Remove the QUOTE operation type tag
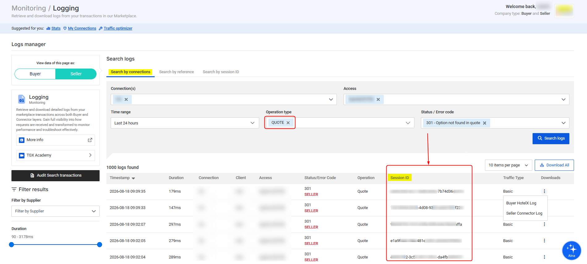This screenshot has width=587, height=264. tap(288, 123)
